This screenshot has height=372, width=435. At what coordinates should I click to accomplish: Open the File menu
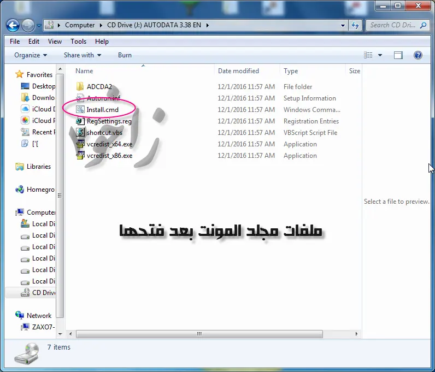[x=15, y=42]
